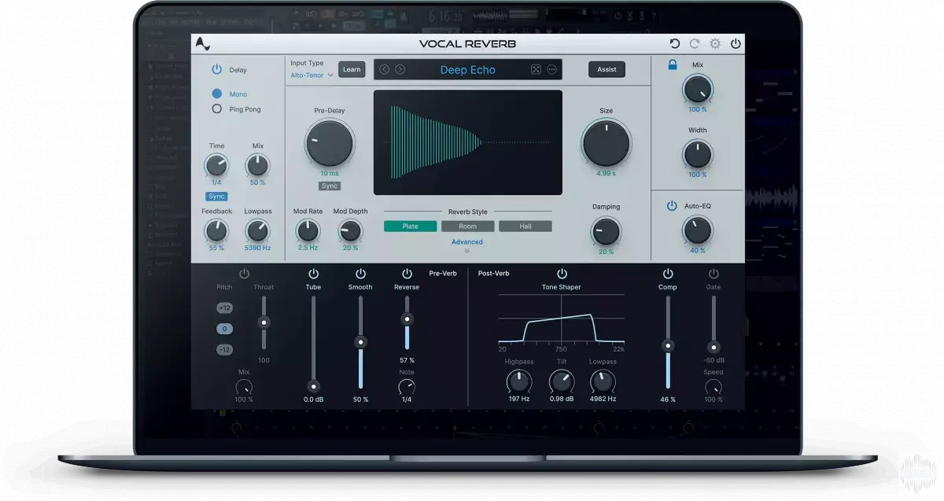Screen dimensions: 944x501
Task: Click the delay Mix knob
Action: [x=257, y=165]
